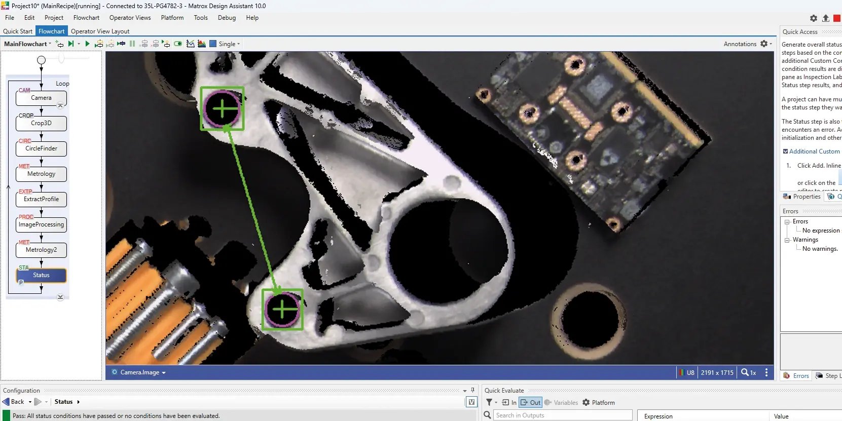Switch to the Quick Start tab
This screenshot has height=421, width=842.
(18, 31)
